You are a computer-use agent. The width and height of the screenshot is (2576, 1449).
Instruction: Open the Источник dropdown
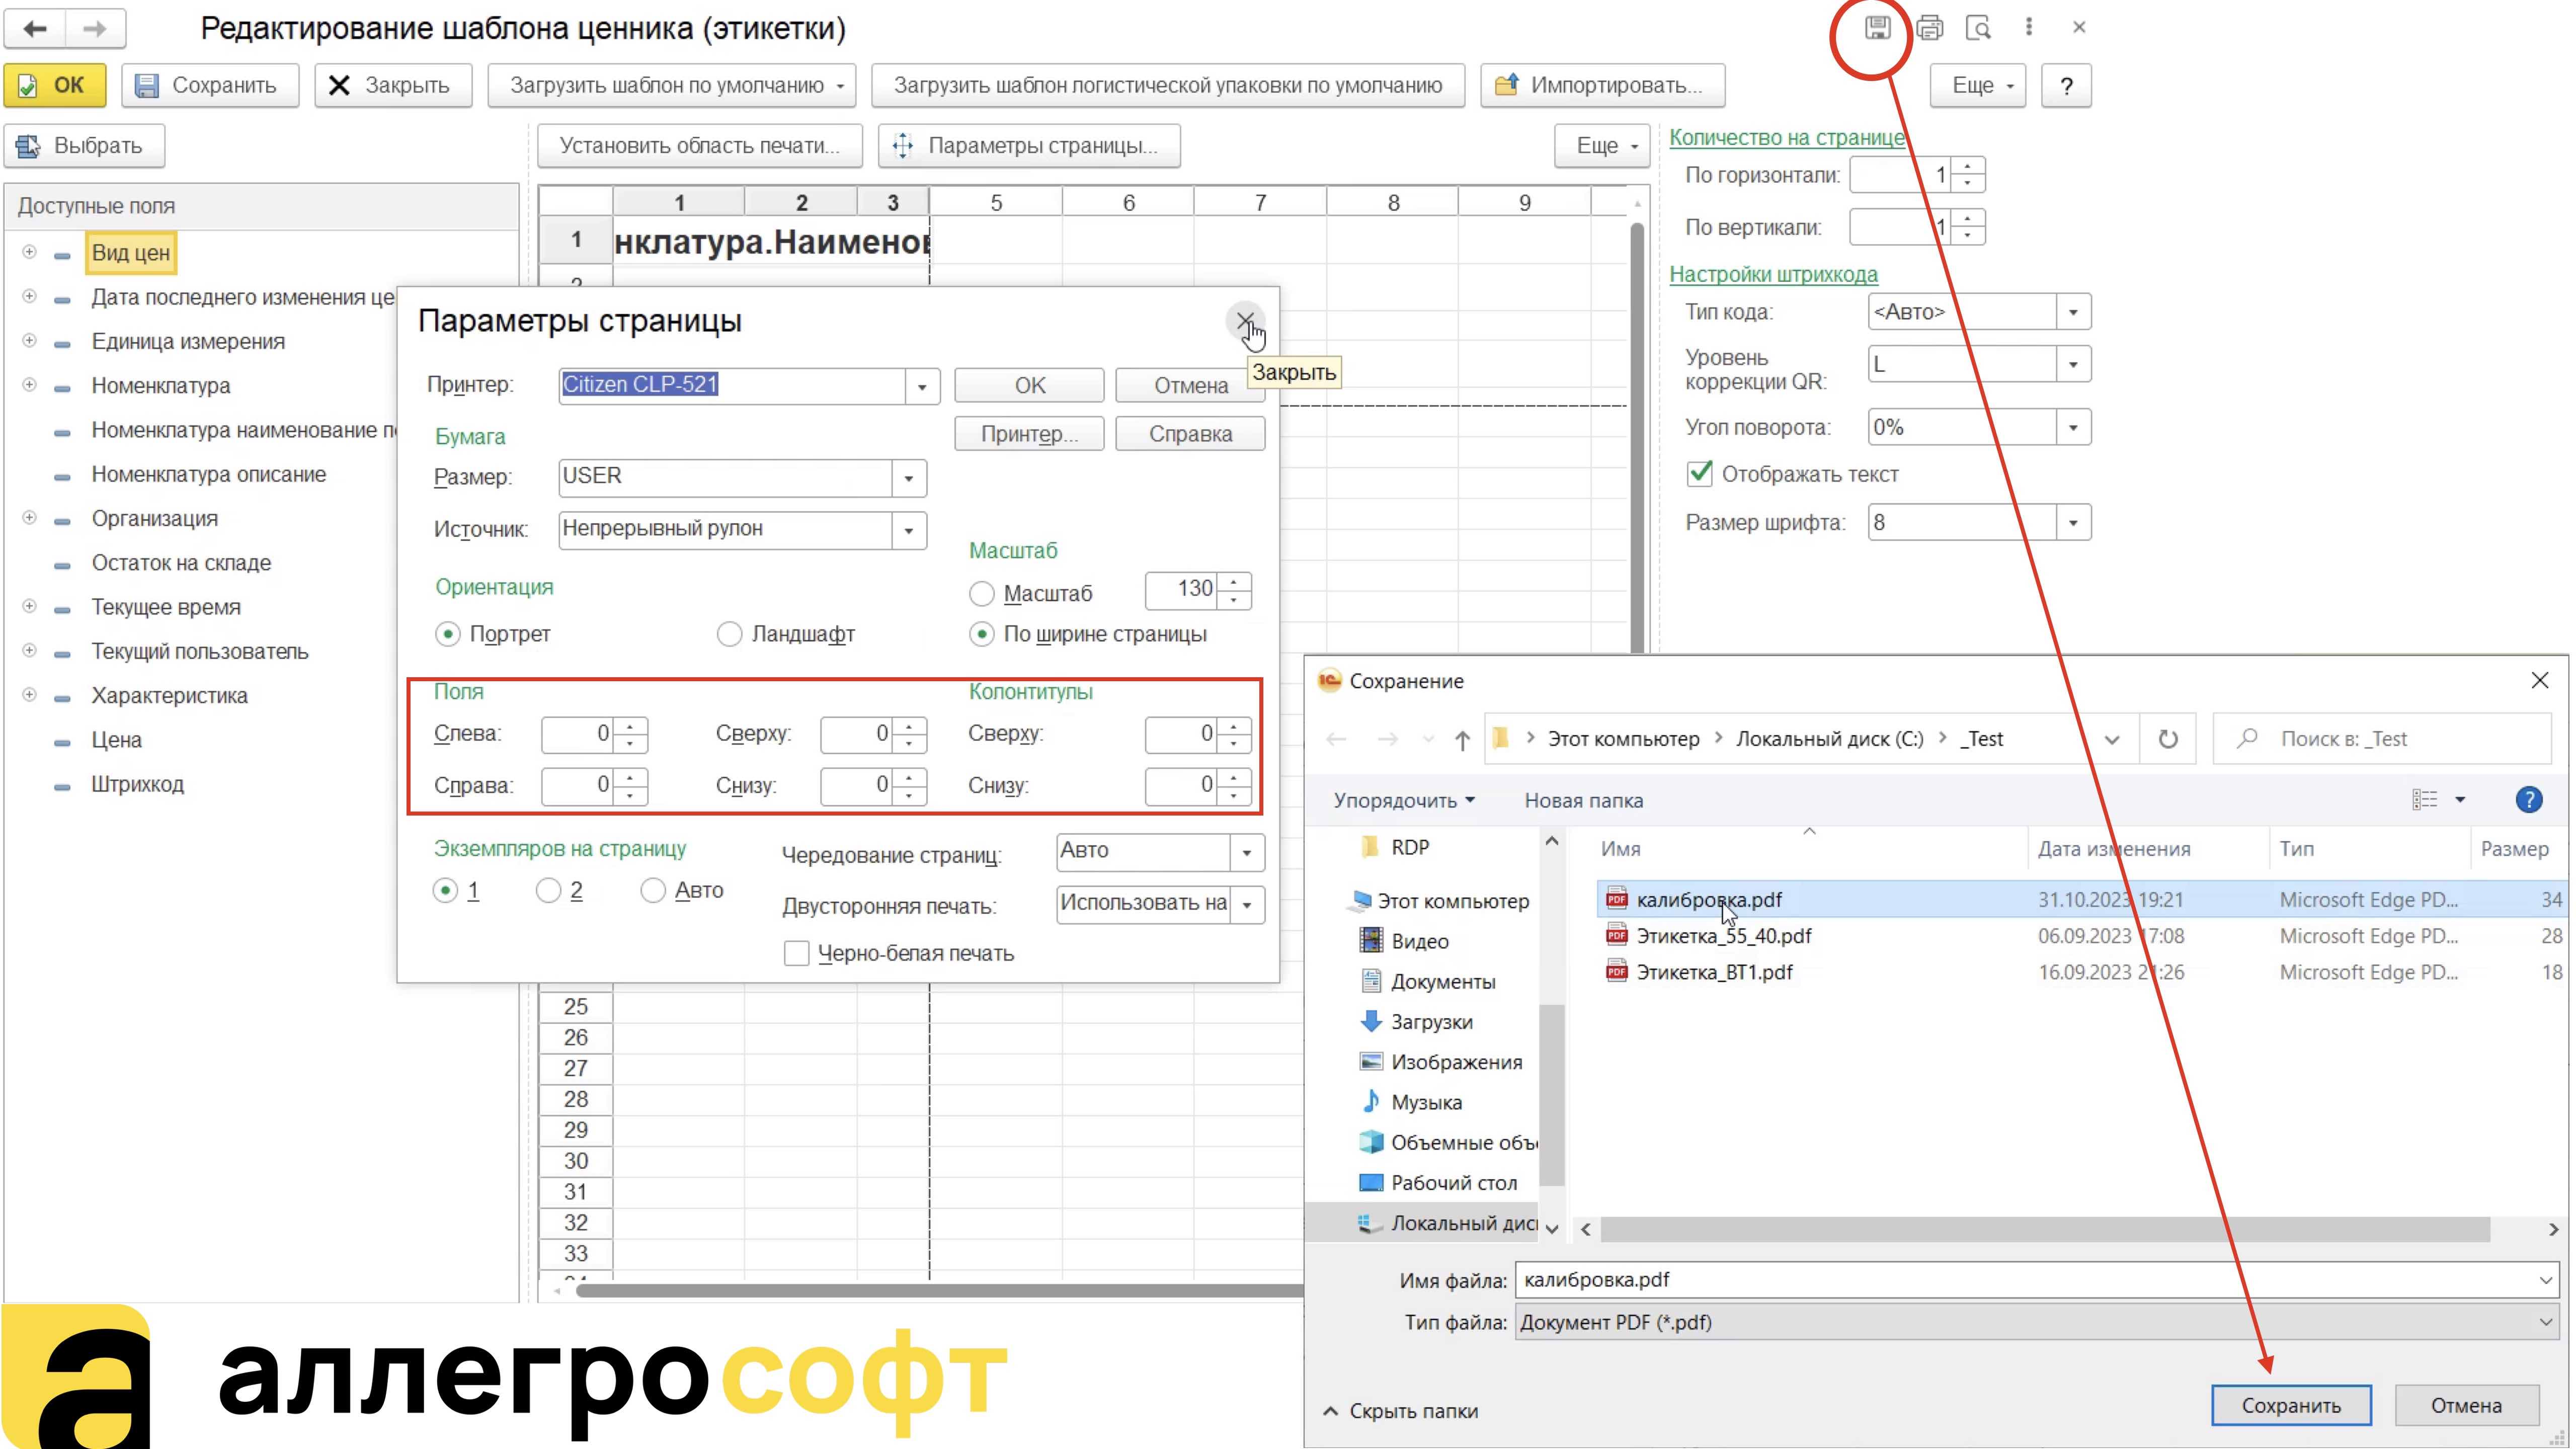tap(908, 530)
